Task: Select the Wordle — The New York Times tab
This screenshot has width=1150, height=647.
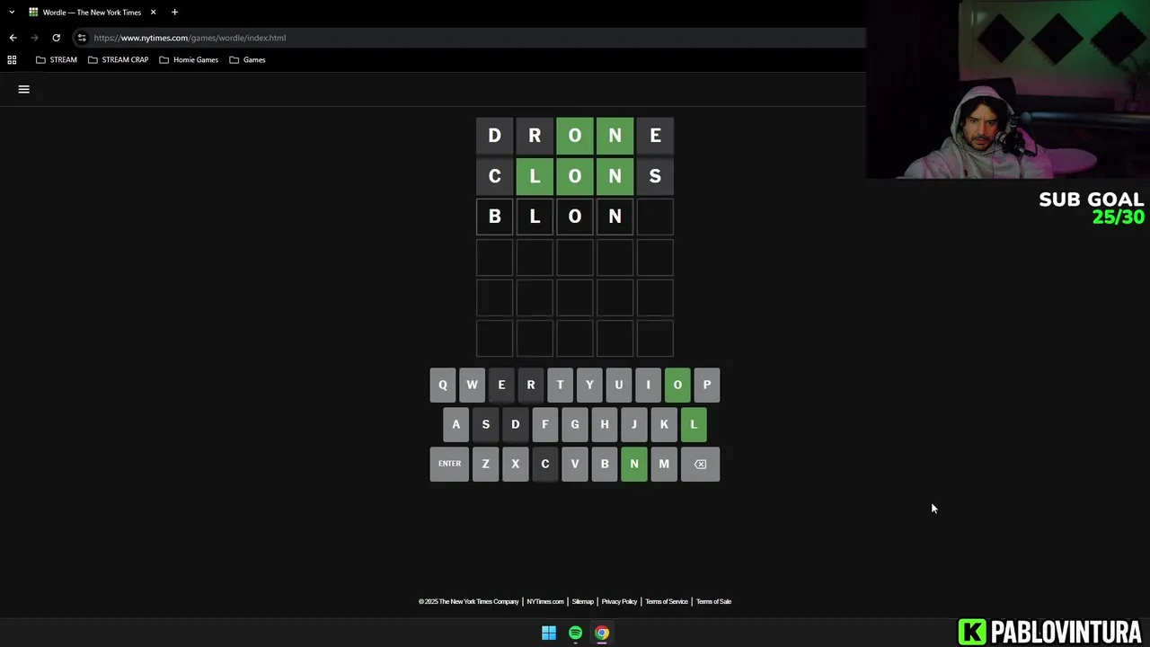Action: (93, 13)
